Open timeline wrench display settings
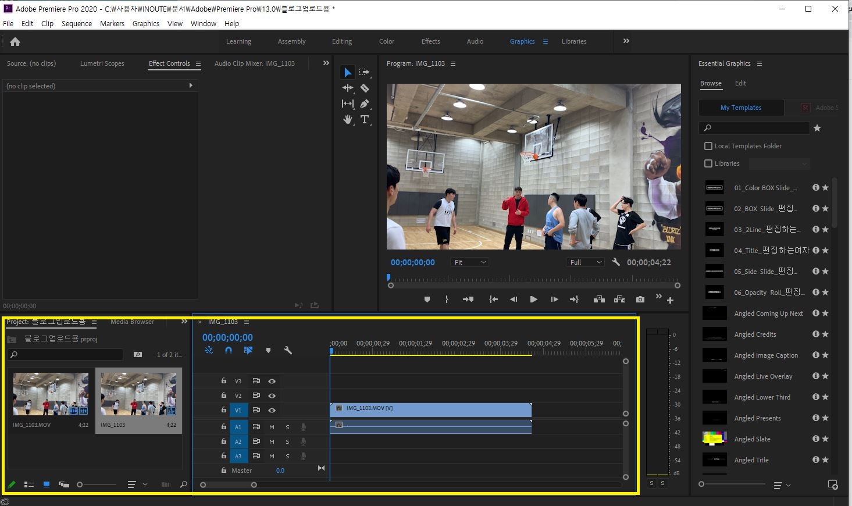 pyautogui.click(x=288, y=350)
